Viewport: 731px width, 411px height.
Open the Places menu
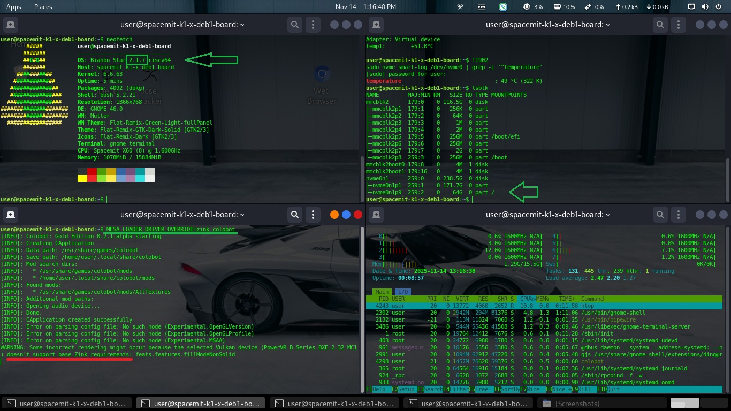(x=43, y=7)
